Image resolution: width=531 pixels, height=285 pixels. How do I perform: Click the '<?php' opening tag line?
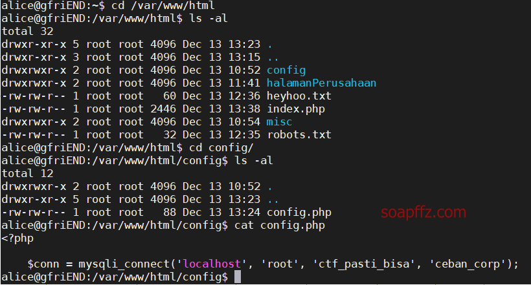click(x=17, y=238)
